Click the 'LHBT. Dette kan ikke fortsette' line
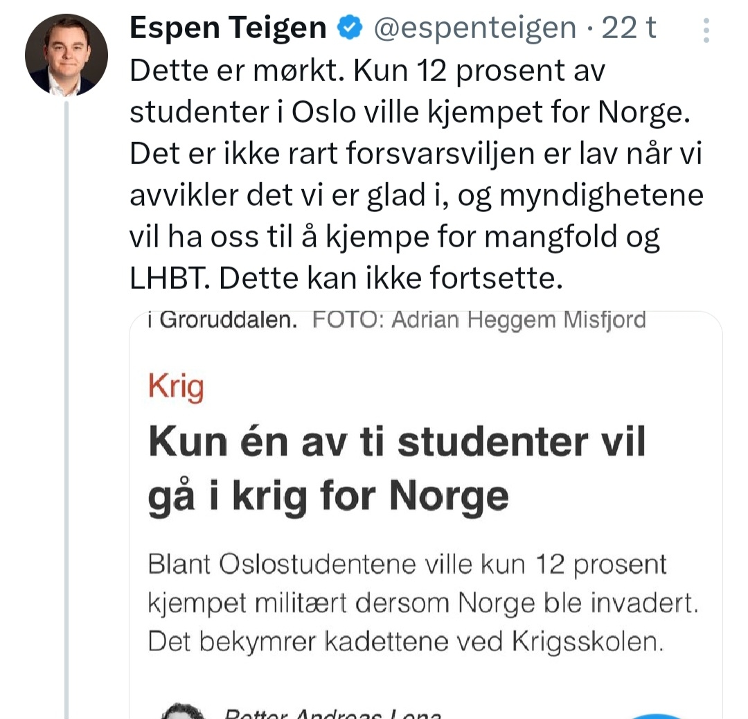The width and height of the screenshot is (748, 719). (344, 279)
